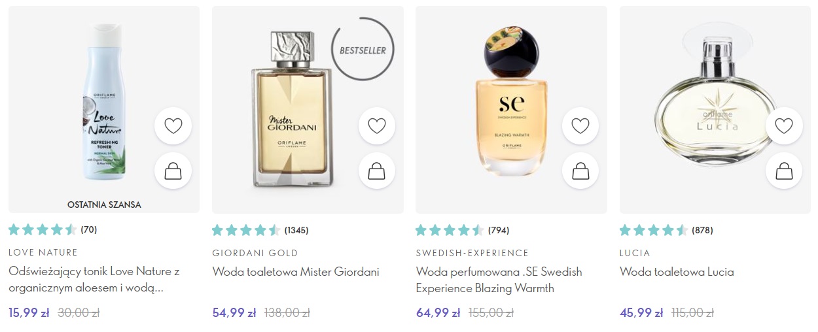Favorite Lucia perfume with heart icon
Viewport: 818px width, 332px height.
[x=784, y=126]
